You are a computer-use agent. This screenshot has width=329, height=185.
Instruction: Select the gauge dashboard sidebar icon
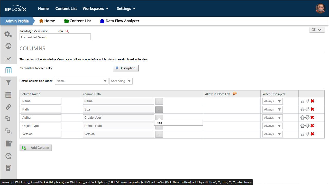click(8, 46)
